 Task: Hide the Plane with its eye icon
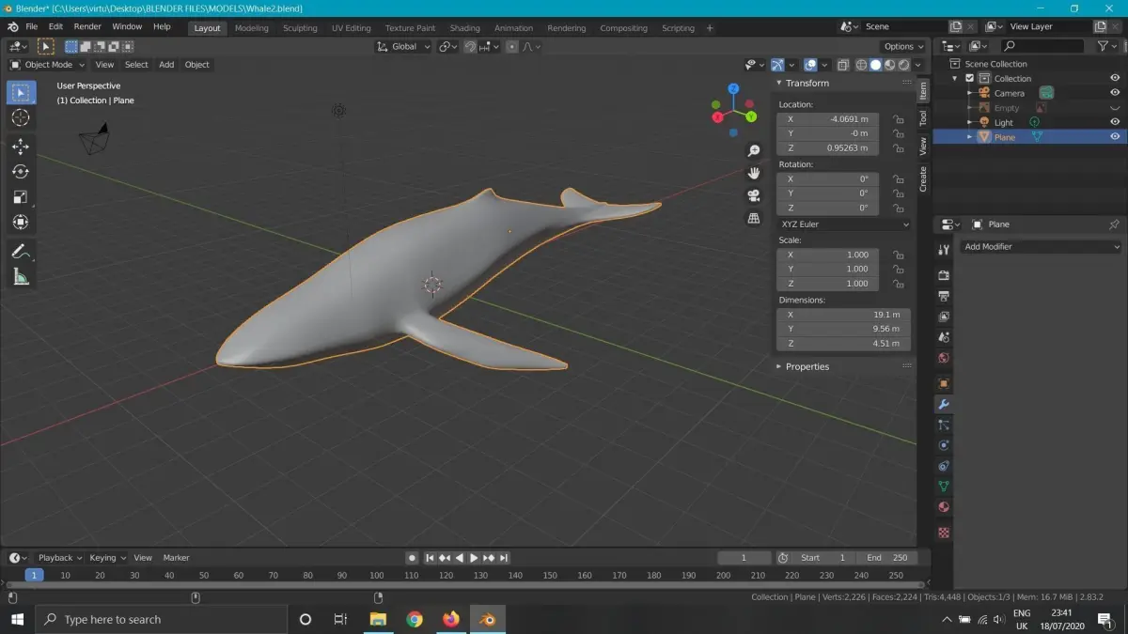(x=1115, y=136)
